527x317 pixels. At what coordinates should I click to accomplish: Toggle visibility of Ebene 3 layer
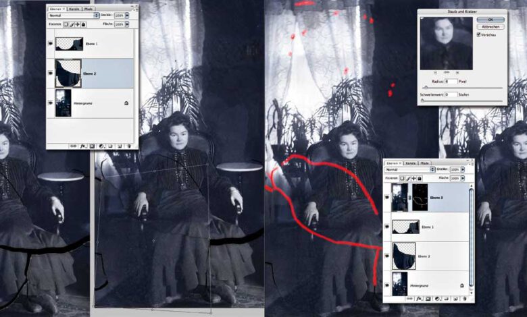pos(387,197)
